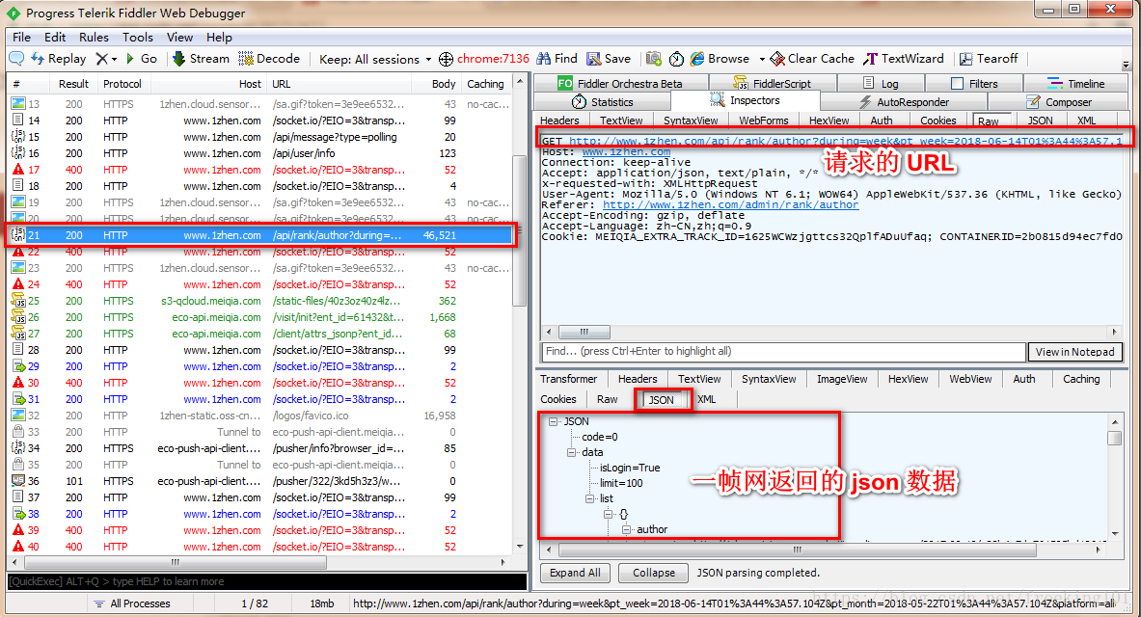Open the Log tab

881,83
